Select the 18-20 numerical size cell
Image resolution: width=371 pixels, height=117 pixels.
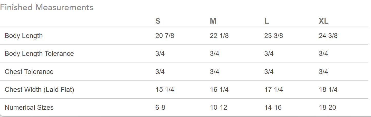click(x=327, y=108)
